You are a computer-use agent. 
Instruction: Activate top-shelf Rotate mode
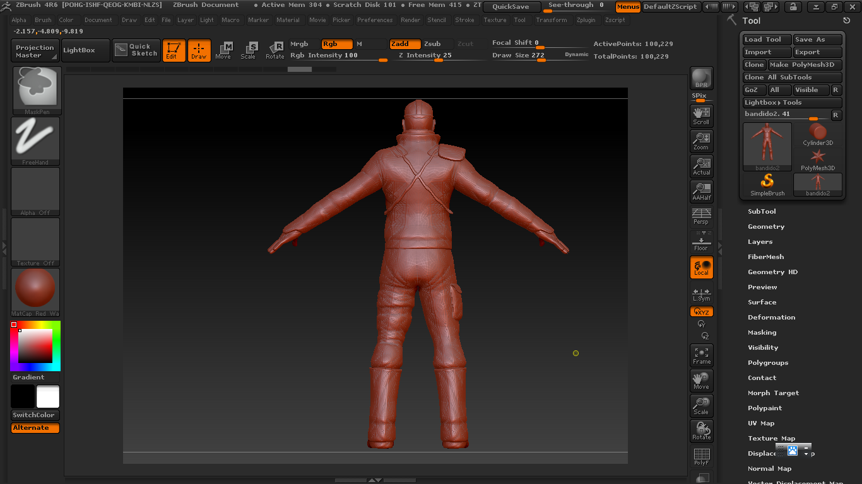click(x=275, y=50)
